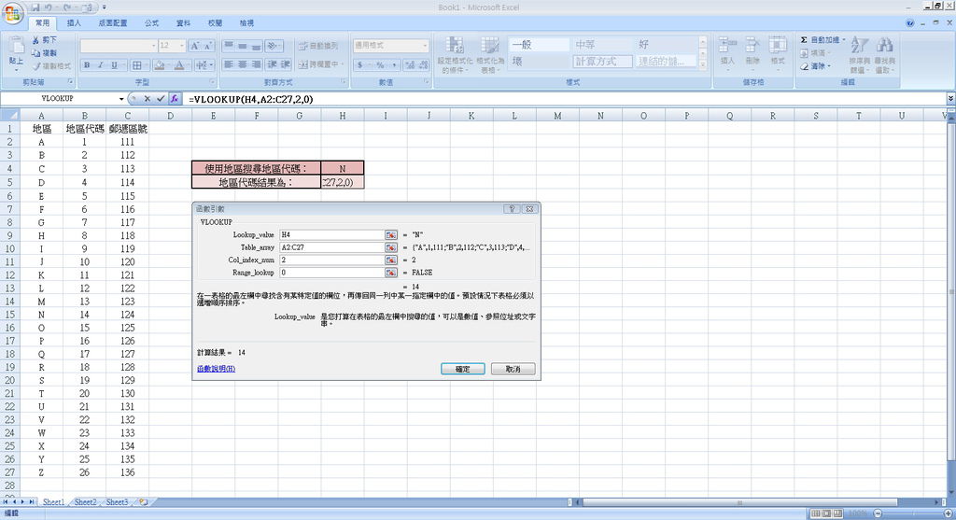Viewport: 956px width, 520px height.
Task: Collapse dialog using Lookup_value range selector icon
Action: 391,234
